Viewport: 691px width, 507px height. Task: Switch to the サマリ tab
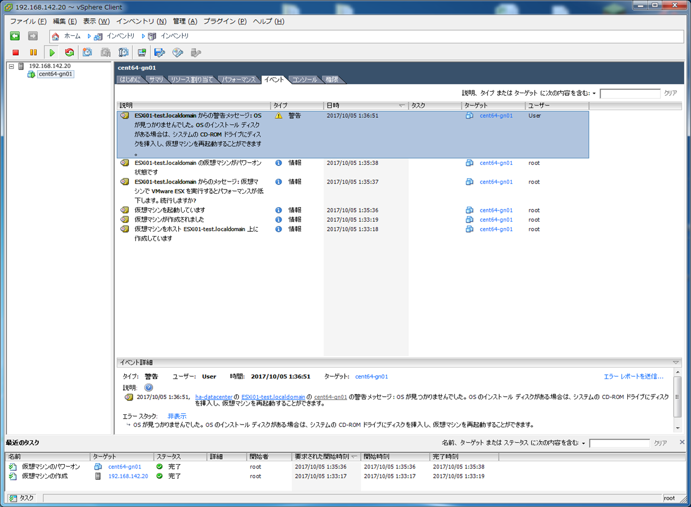(x=156, y=80)
